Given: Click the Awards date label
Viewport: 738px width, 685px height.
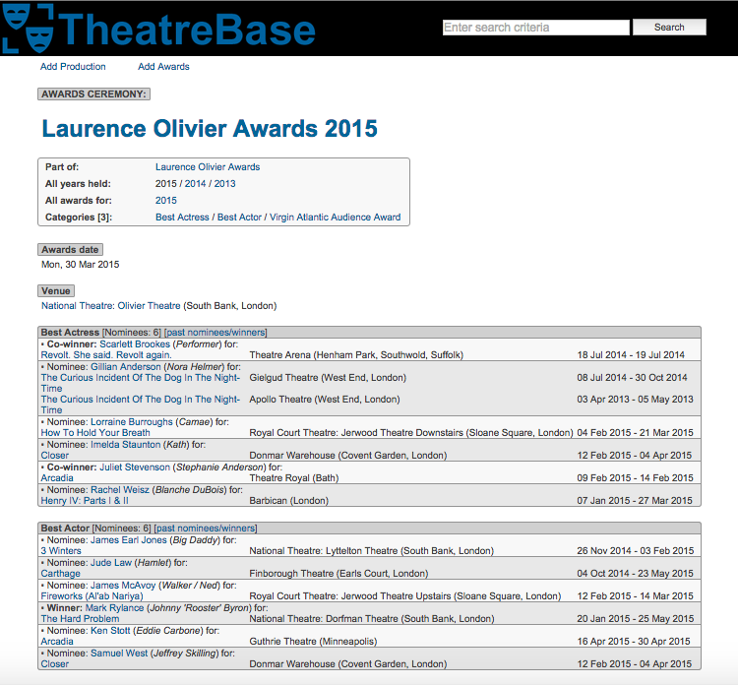Looking at the screenshot, I should coord(70,250).
